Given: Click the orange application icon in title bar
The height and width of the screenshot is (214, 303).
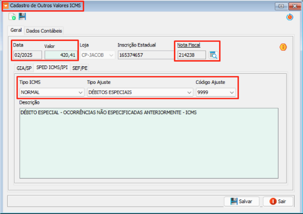Looking at the screenshot, I should [x=5, y=6].
